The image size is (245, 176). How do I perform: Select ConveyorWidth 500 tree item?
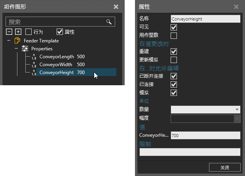click(62, 65)
